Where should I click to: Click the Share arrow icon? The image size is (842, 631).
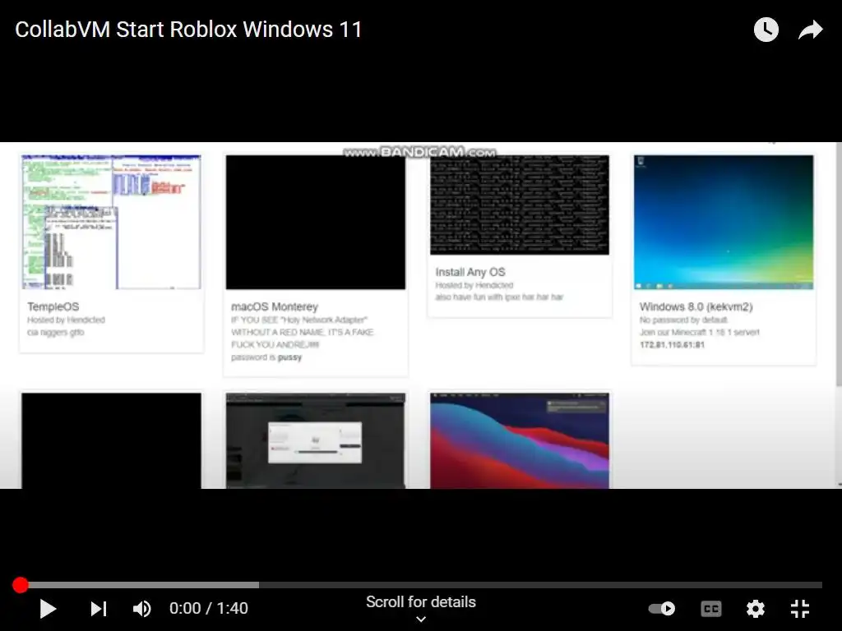(810, 30)
